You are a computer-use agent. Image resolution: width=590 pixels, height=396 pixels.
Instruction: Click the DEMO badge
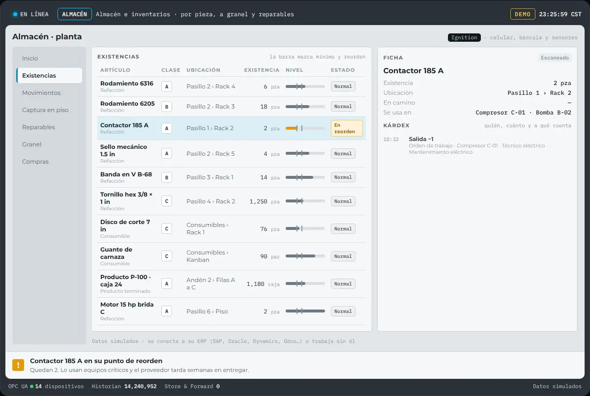coord(522,14)
